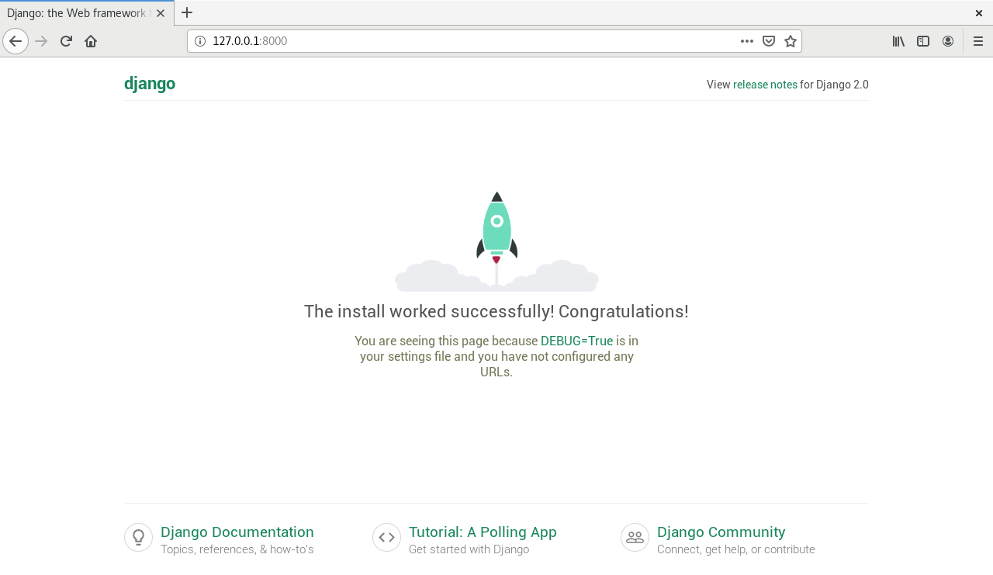Close the browser window

pos(979,13)
